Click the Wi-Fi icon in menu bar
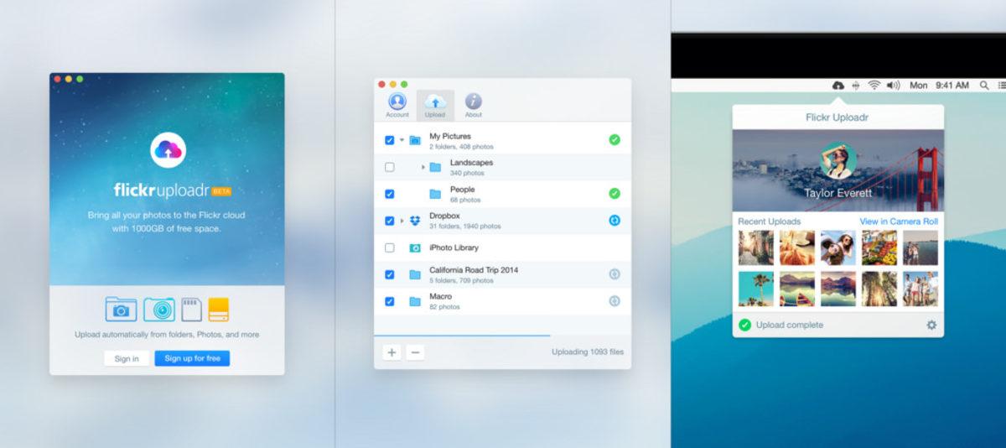The width and height of the screenshot is (1006, 448). (x=874, y=86)
